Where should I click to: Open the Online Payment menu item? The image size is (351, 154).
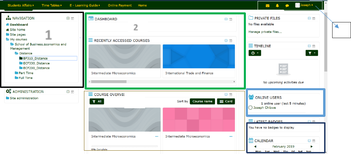point(120,6)
